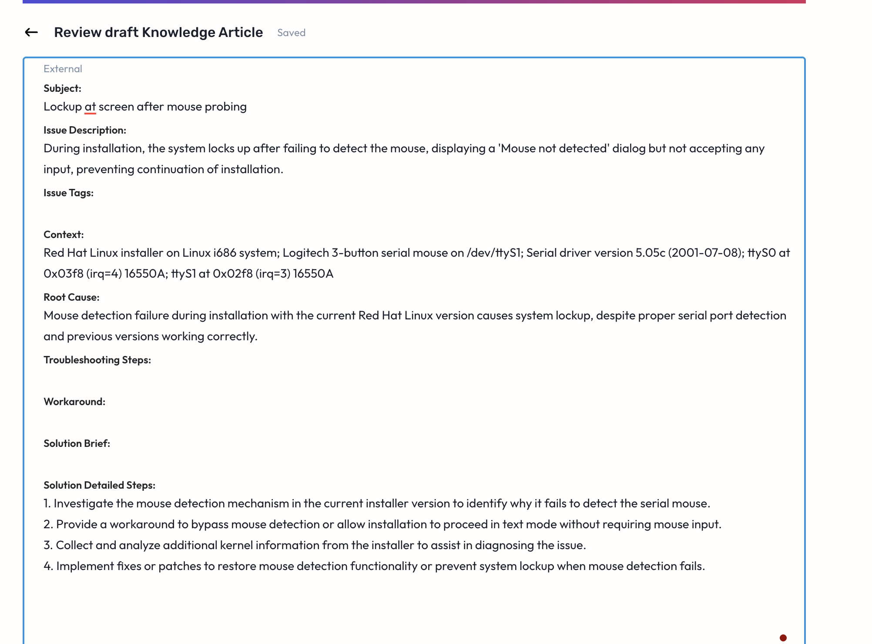Click the misspelled underlined word 'at' in Subject
This screenshot has width=872, height=644.
point(90,107)
